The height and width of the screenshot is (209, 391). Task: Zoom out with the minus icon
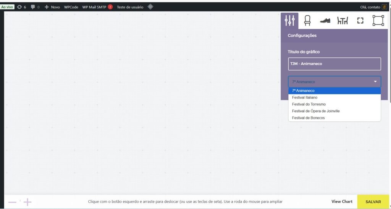tap(13, 202)
